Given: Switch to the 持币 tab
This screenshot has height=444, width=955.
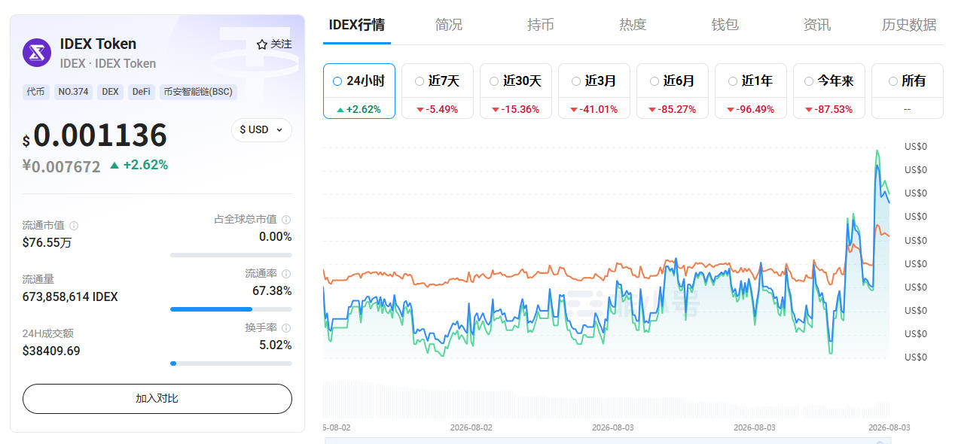Looking at the screenshot, I should pyautogui.click(x=541, y=25).
